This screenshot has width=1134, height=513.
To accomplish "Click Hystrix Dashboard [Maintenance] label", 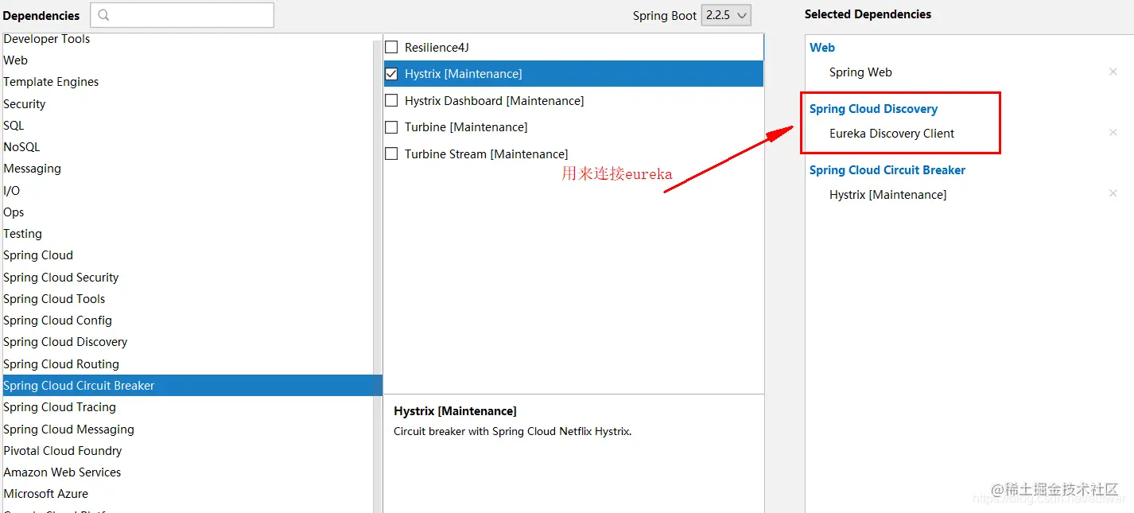I will 494,101.
